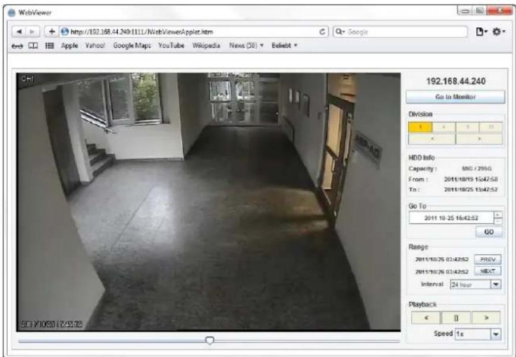Image resolution: width=516 pixels, height=357 pixels.
Task: Select the third division layout button
Action: [x=467, y=127]
